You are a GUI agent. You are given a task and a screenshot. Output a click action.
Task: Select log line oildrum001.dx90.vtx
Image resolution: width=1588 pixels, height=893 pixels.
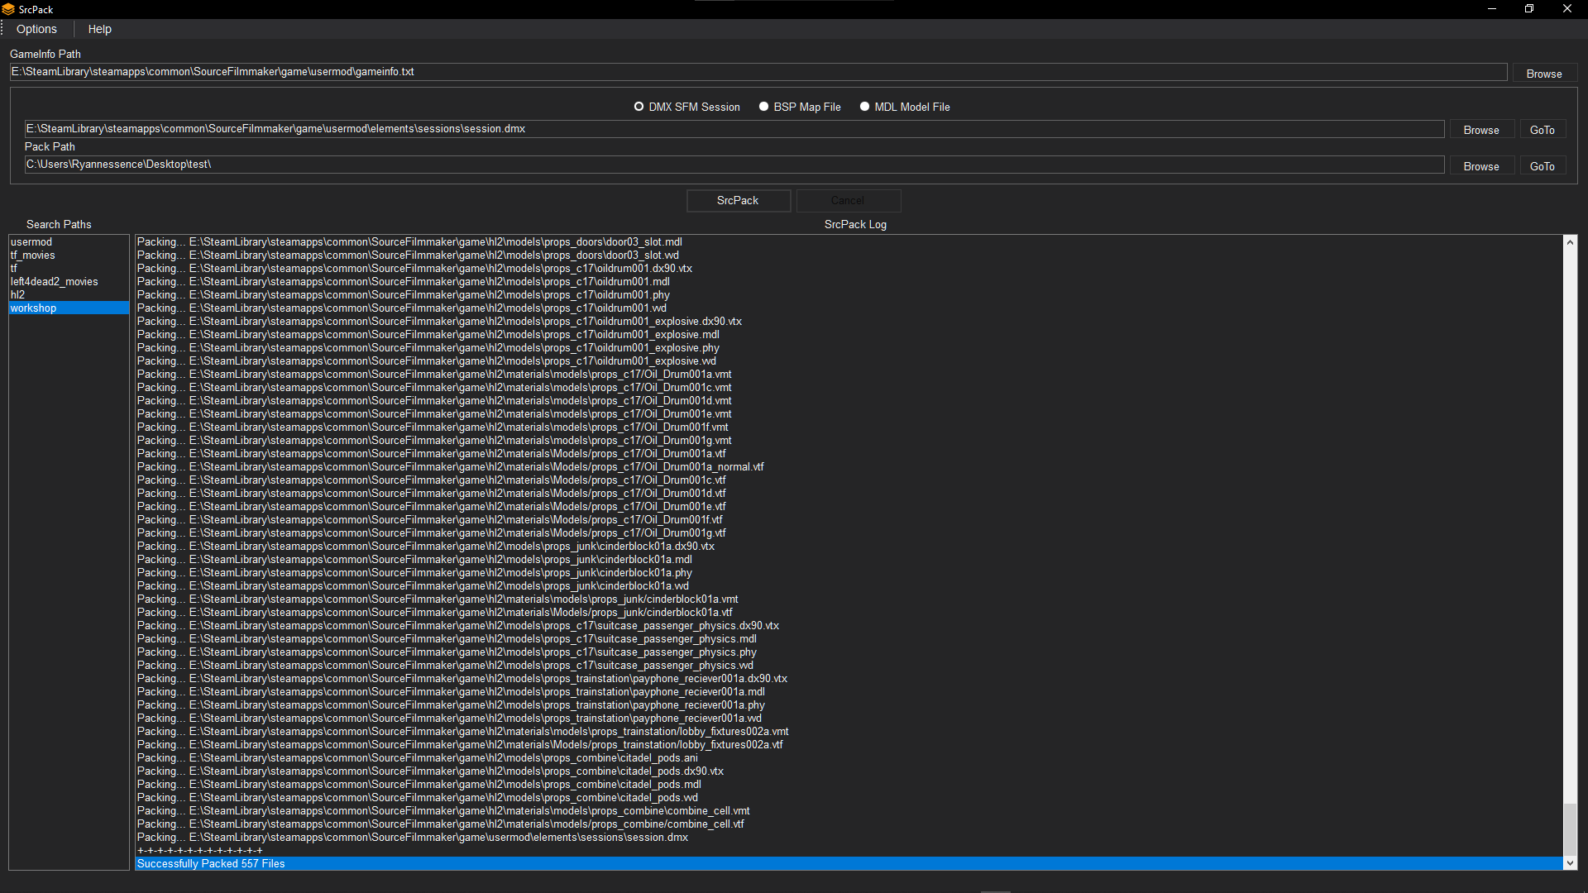849,269
